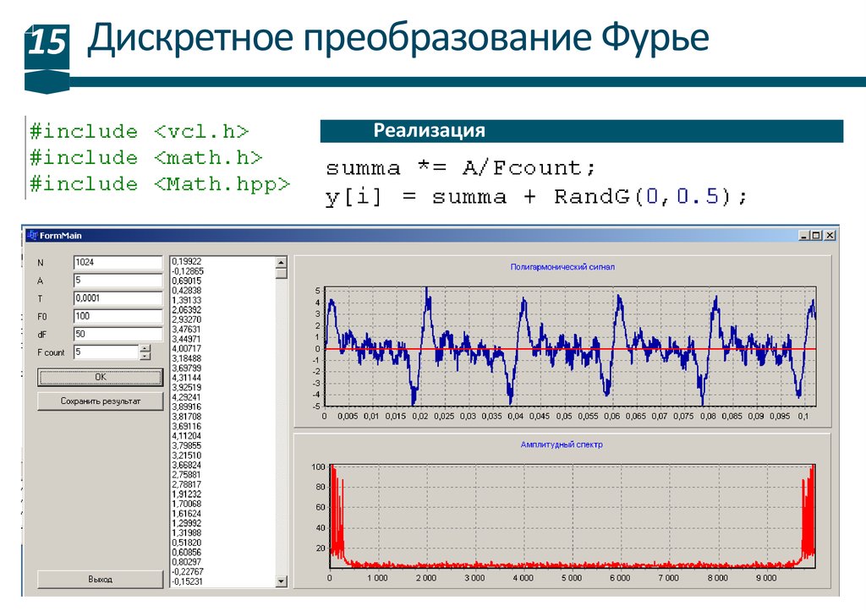Maximize the FormMain window
The image size is (866, 611).
817,236
